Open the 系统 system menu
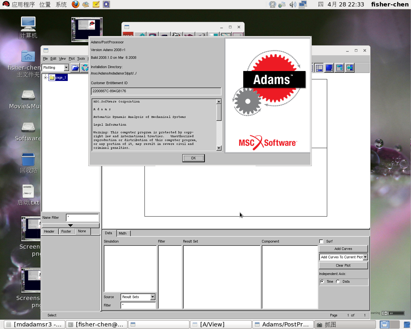Image resolution: width=411 pixels, height=329 pixels. (61, 4)
